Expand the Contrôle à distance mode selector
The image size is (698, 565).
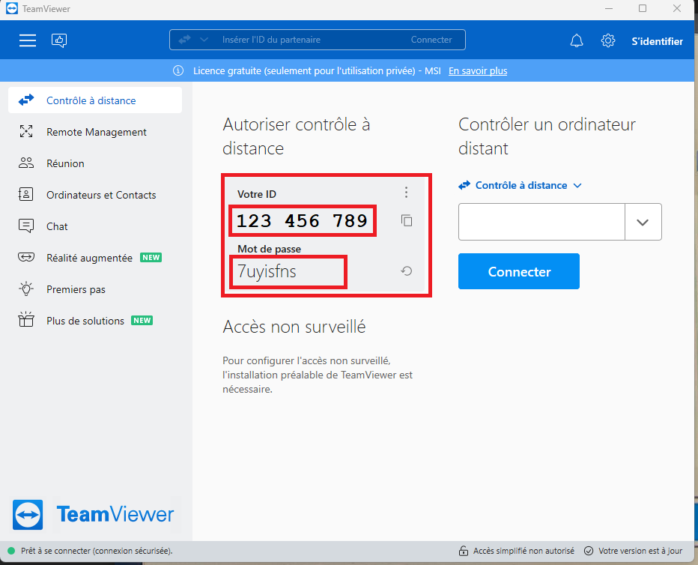click(x=577, y=186)
